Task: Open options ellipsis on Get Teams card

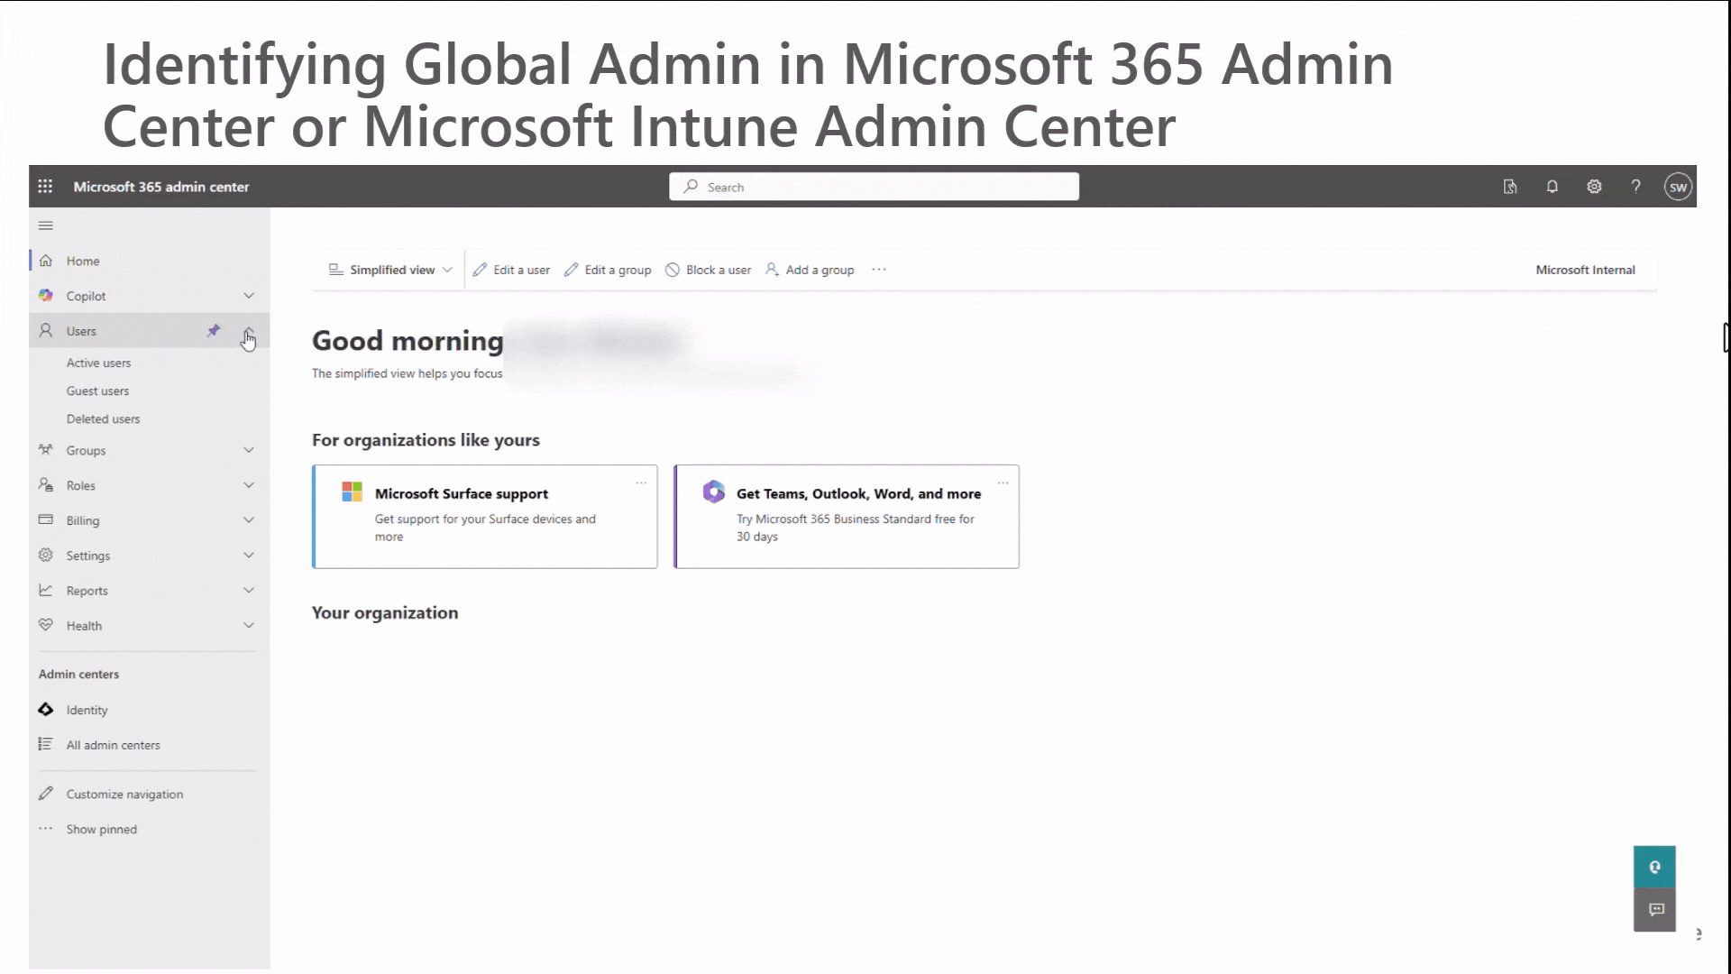Action: pos(1003,482)
